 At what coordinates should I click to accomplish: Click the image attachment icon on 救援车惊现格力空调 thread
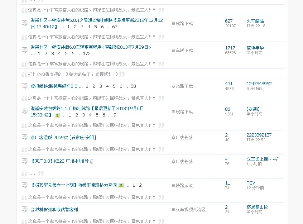click(121, 186)
